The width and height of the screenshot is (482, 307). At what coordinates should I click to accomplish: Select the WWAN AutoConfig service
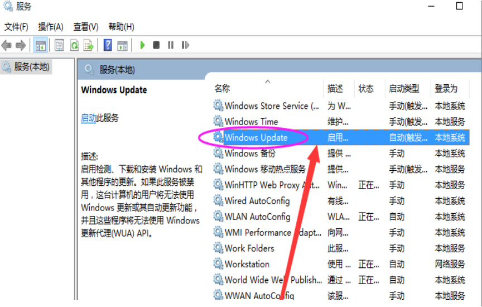[341, 295]
